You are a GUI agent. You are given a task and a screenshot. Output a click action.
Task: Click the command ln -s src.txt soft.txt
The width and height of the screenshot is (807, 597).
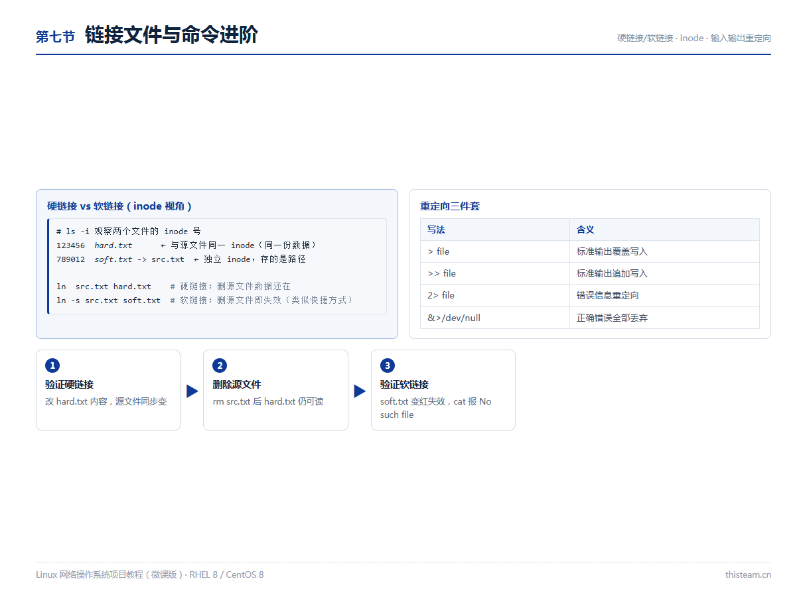pos(108,300)
